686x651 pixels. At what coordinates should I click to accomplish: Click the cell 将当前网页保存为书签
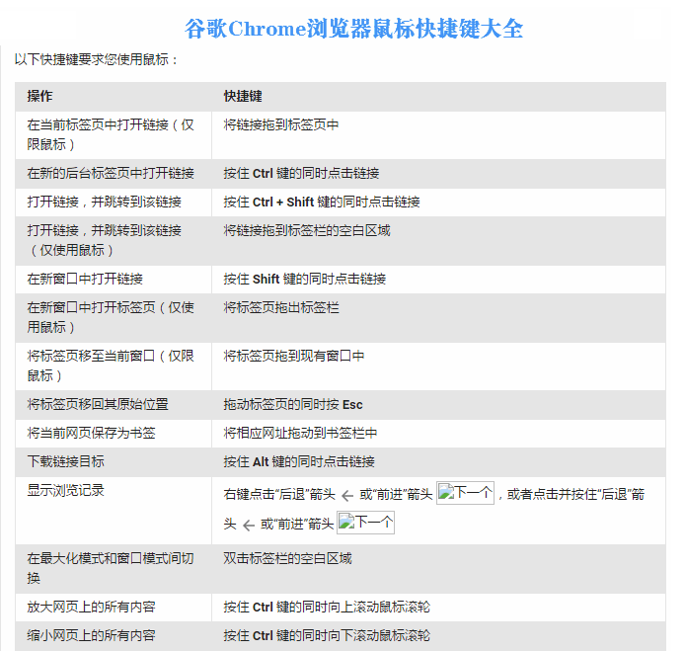pyautogui.click(x=114, y=433)
